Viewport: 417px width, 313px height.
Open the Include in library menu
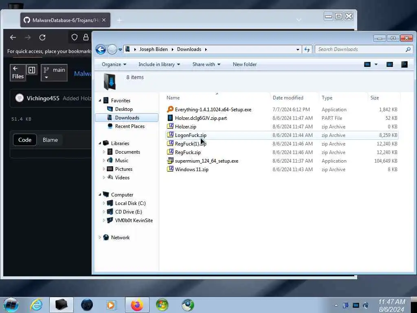point(159,64)
